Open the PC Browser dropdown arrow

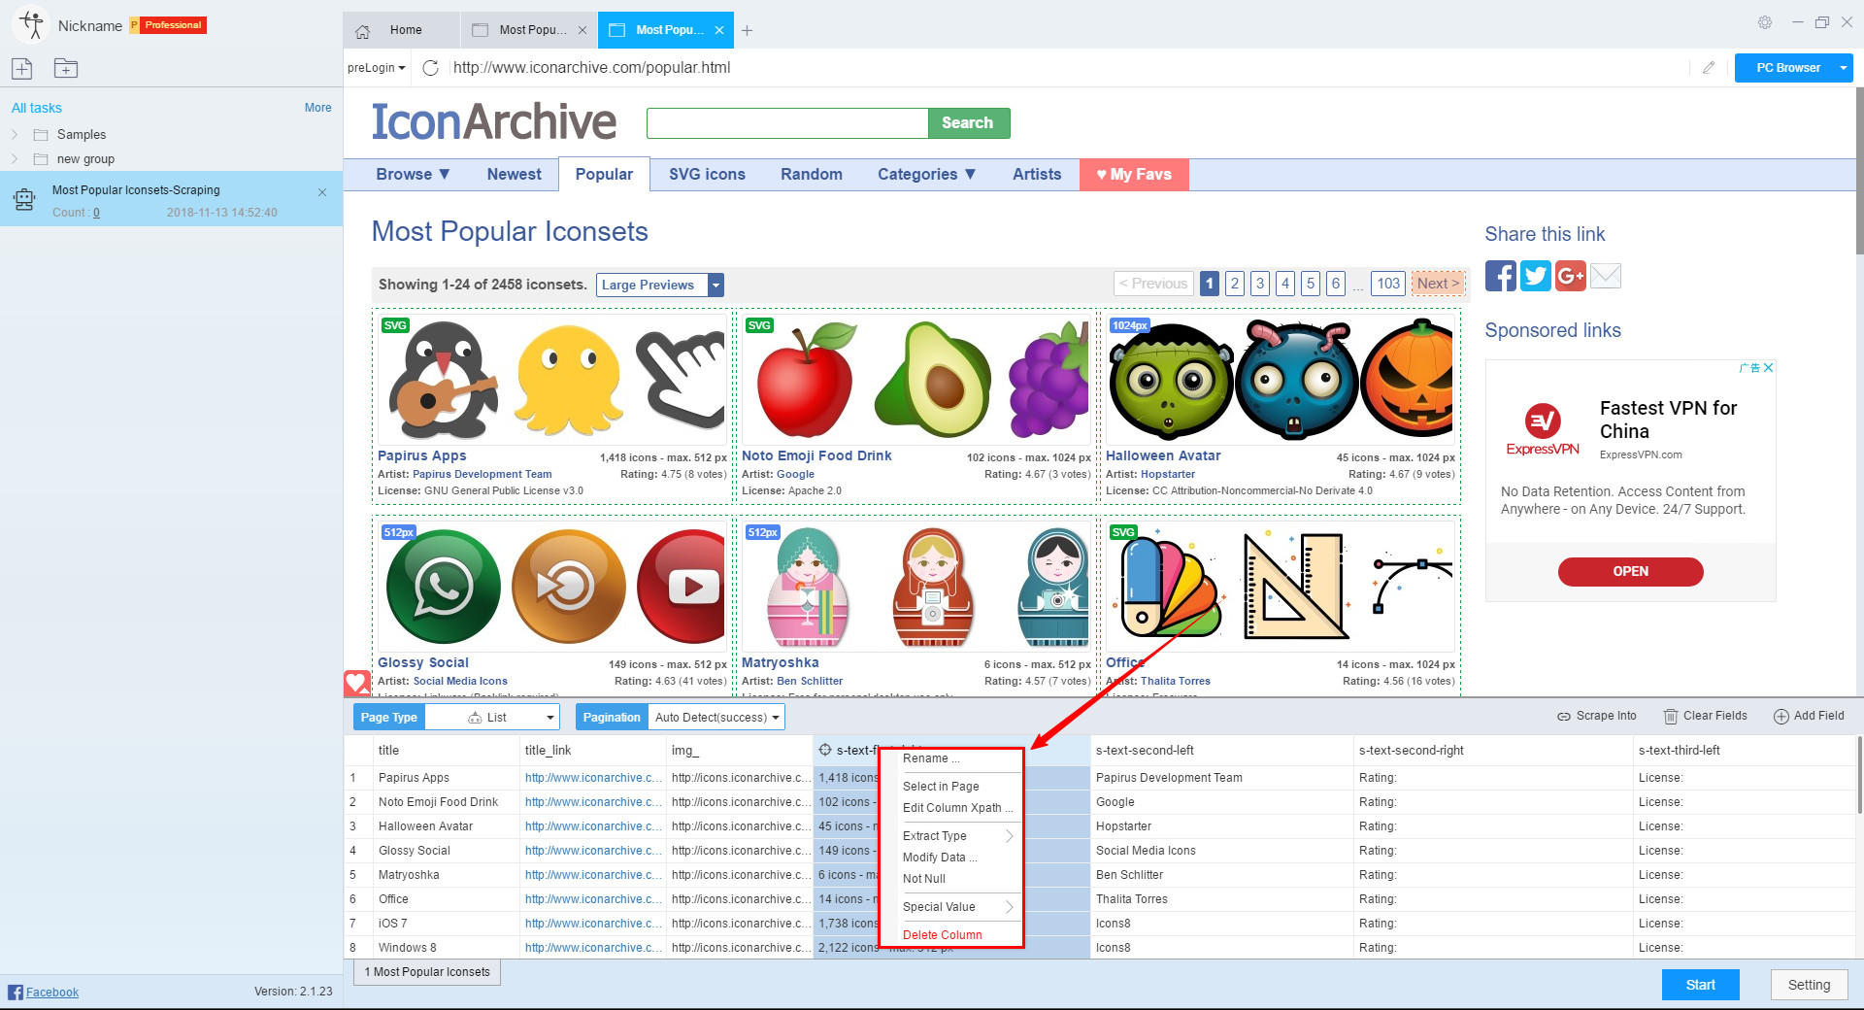pyautogui.click(x=1843, y=68)
